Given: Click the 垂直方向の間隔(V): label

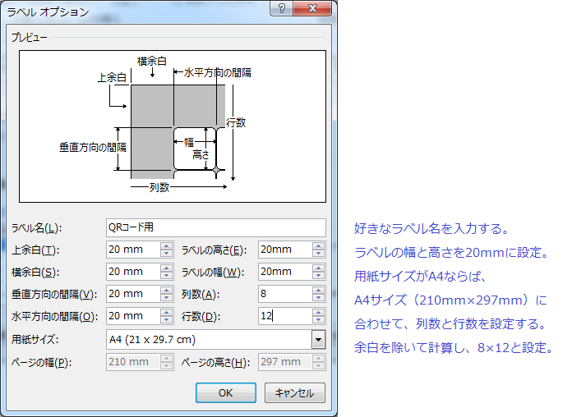Looking at the screenshot, I should (54, 295).
